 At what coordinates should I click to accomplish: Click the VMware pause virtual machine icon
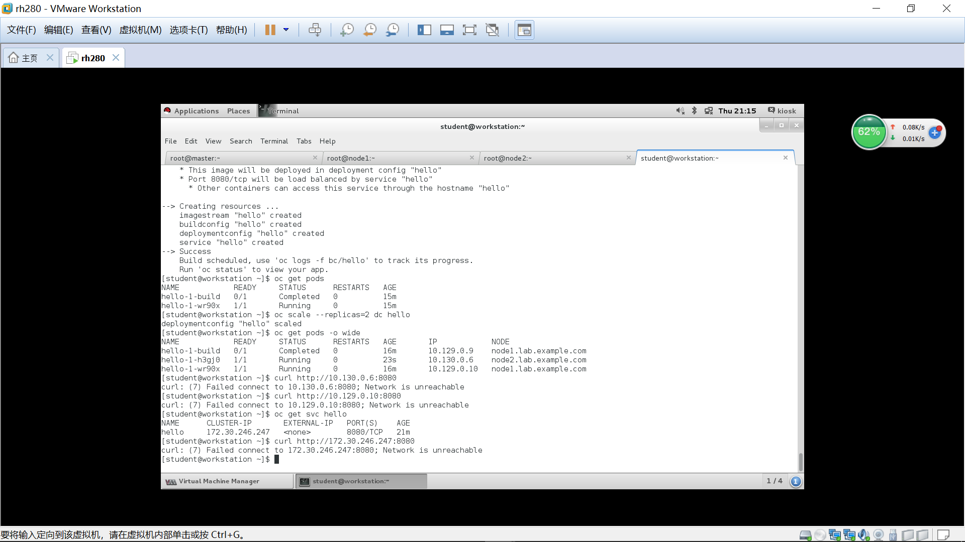[x=270, y=30]
